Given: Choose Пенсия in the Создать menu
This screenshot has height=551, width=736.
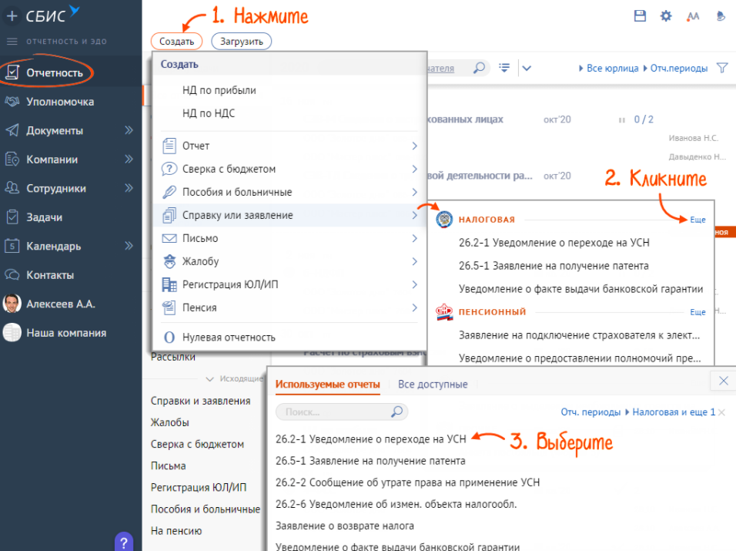Looking at the screenshot, I should pos(289,307).
